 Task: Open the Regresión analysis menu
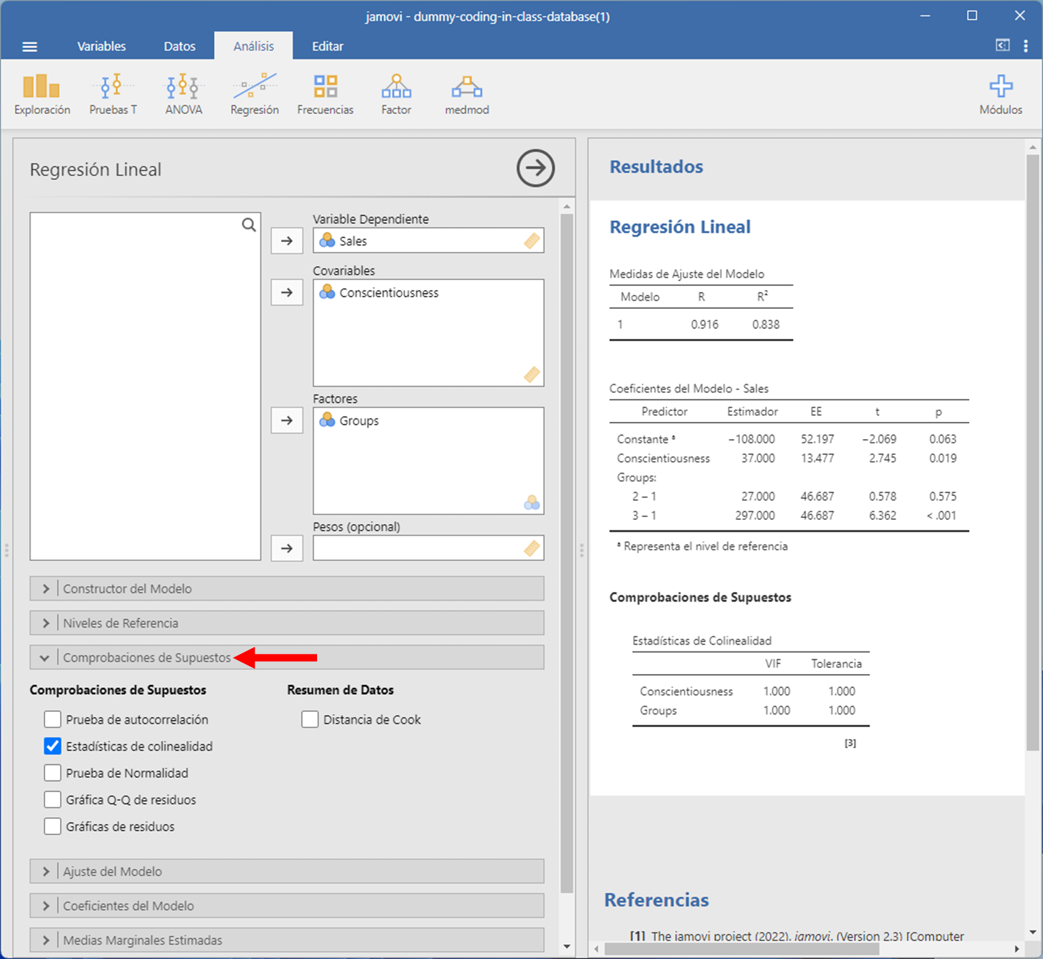coord(254,94)
